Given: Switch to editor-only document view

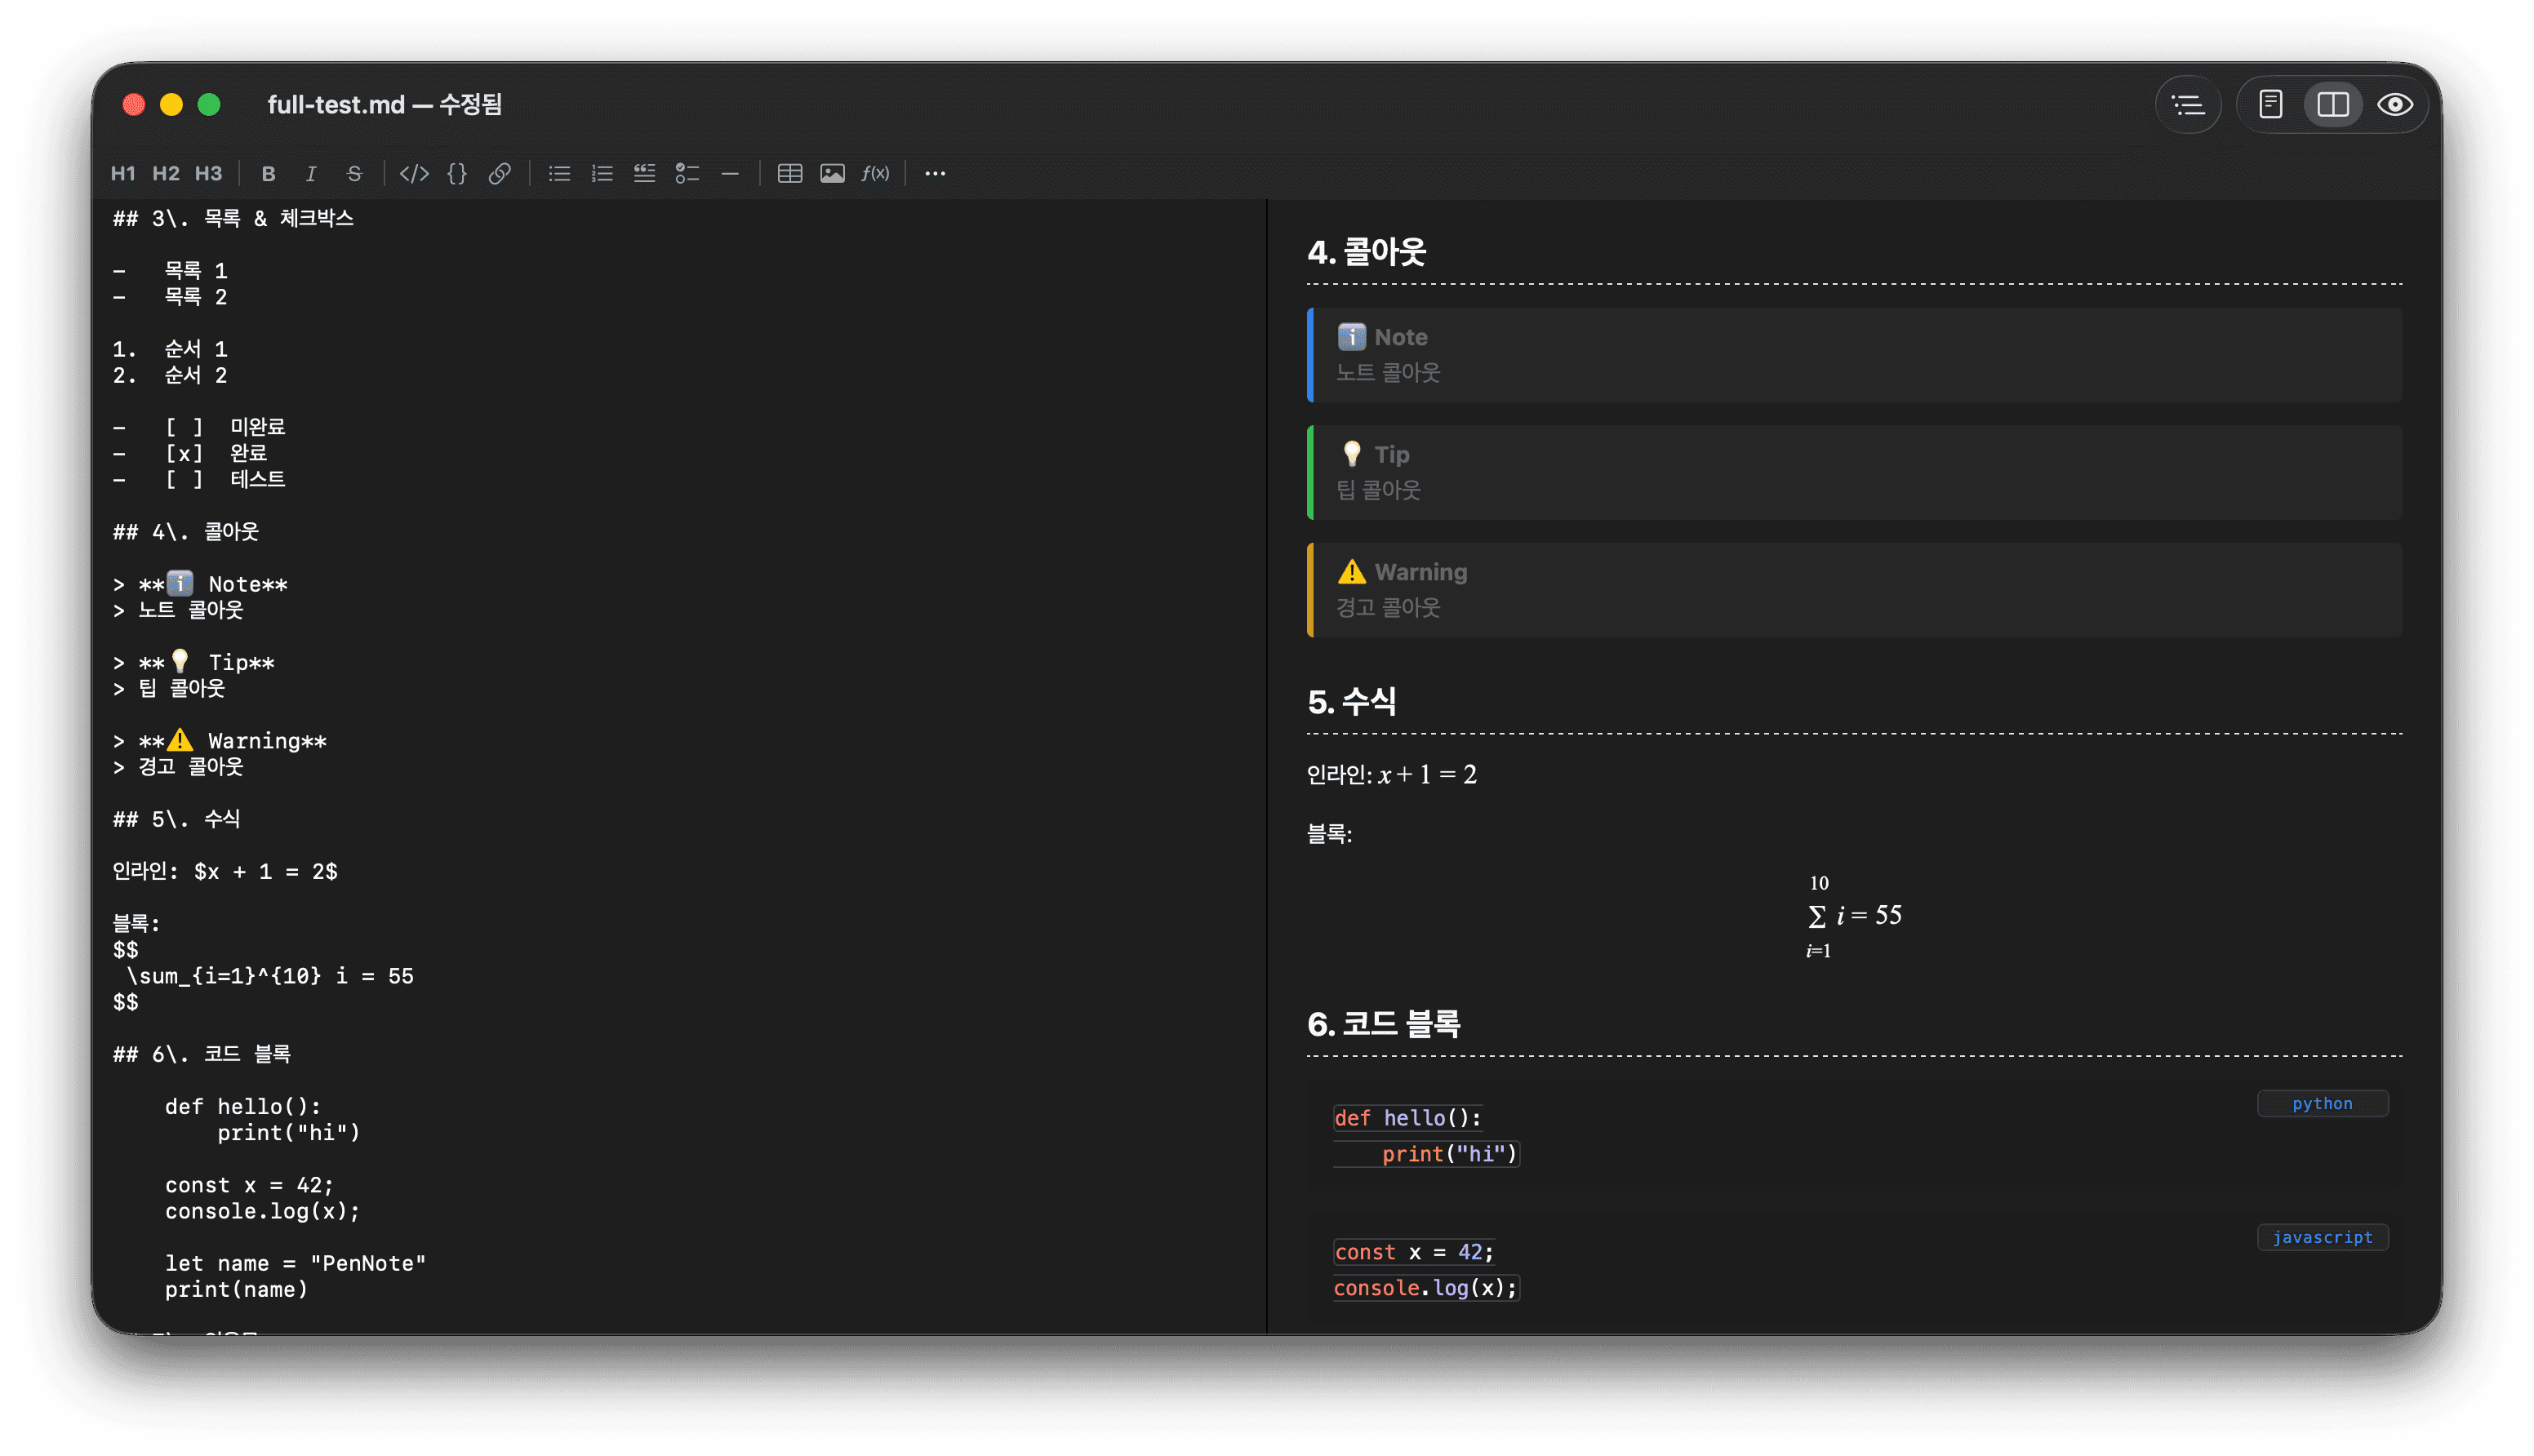Looking at the screenshot, I should [2270, 104].
